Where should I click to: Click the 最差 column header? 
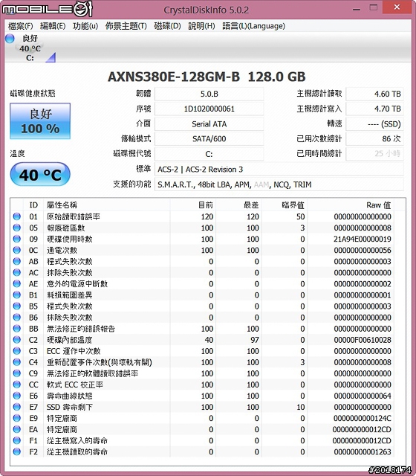[238, 205]
